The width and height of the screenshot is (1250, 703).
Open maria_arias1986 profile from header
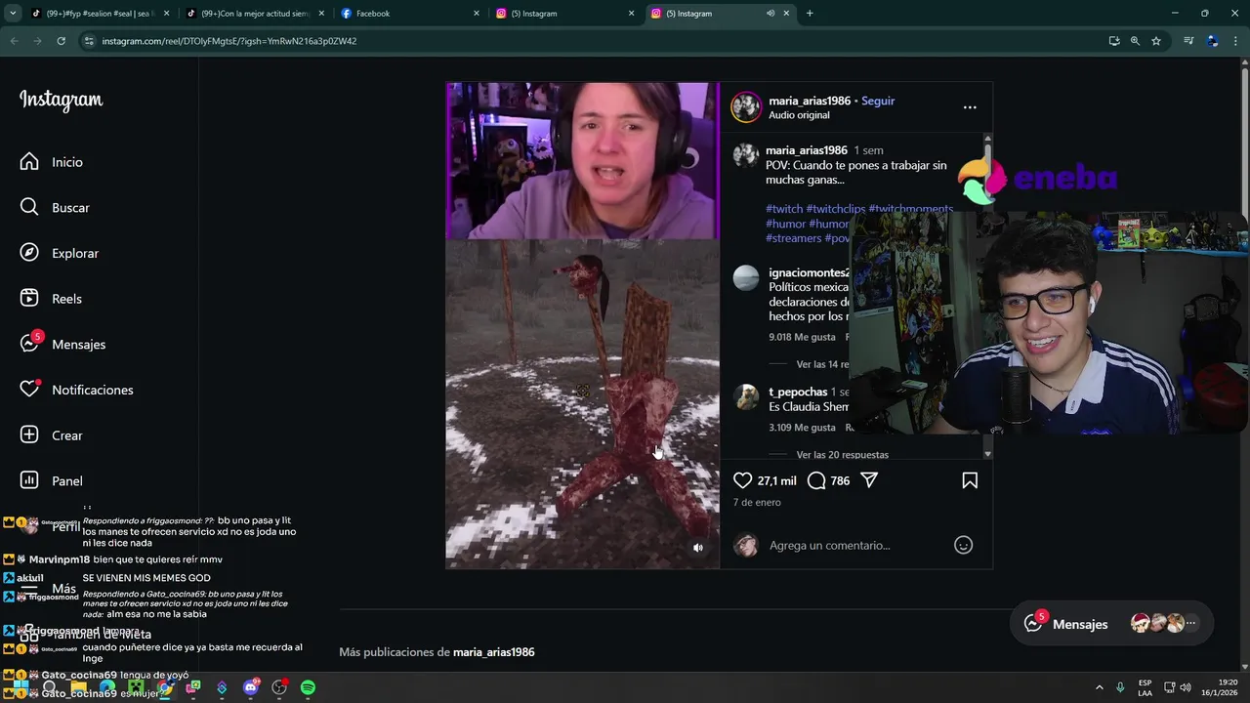tap(810, 101)
